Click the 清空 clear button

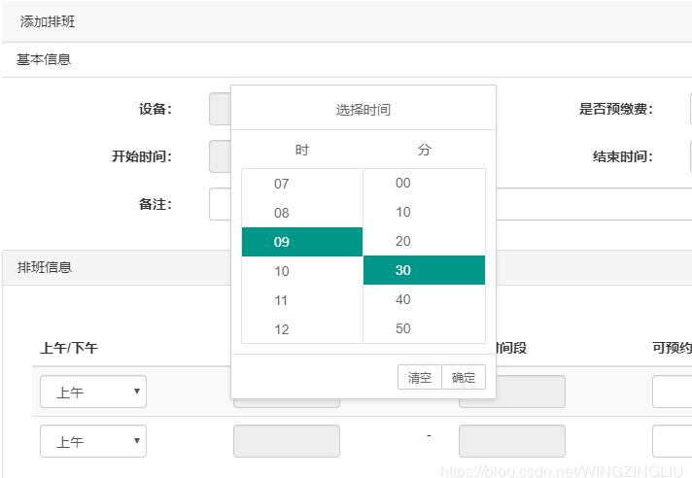tap(420, 378)
